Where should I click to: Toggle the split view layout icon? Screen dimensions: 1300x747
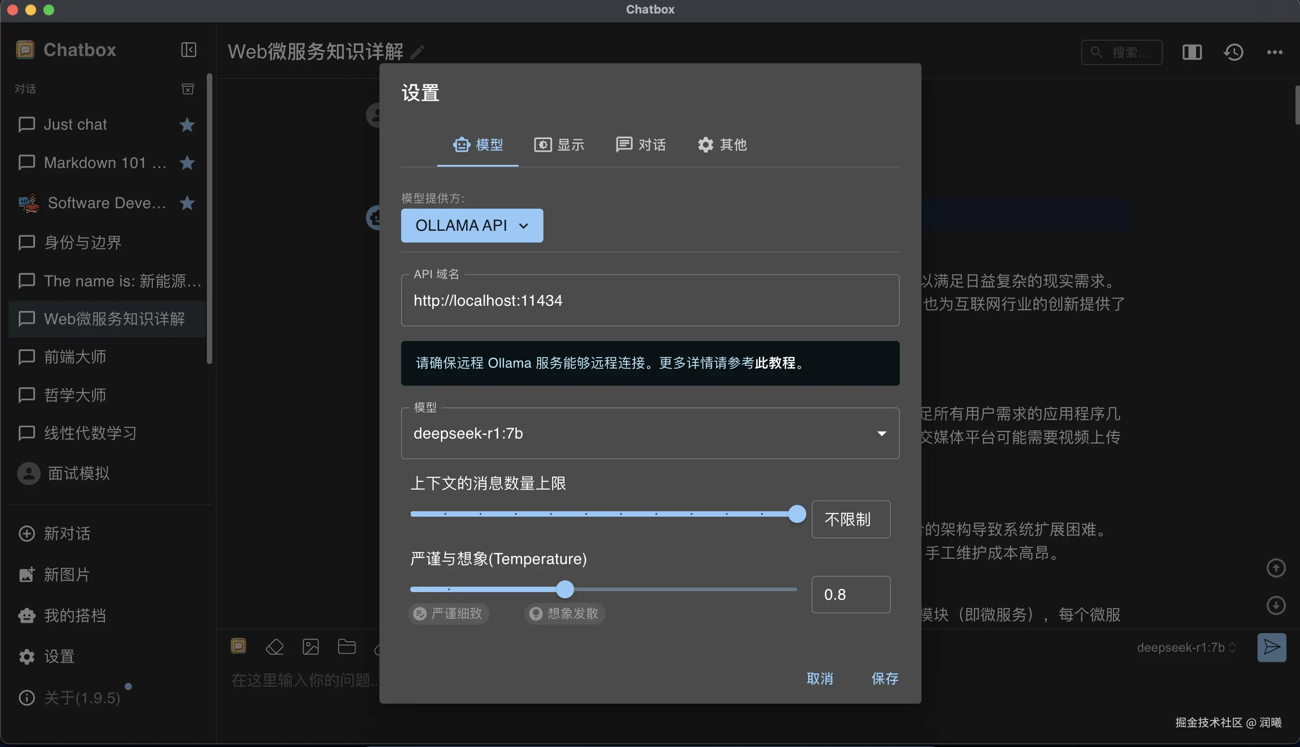(1192, 52)
